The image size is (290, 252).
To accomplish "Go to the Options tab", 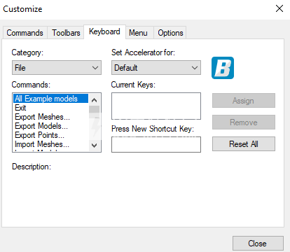I will pyautogui.click(x=170, y=33).
